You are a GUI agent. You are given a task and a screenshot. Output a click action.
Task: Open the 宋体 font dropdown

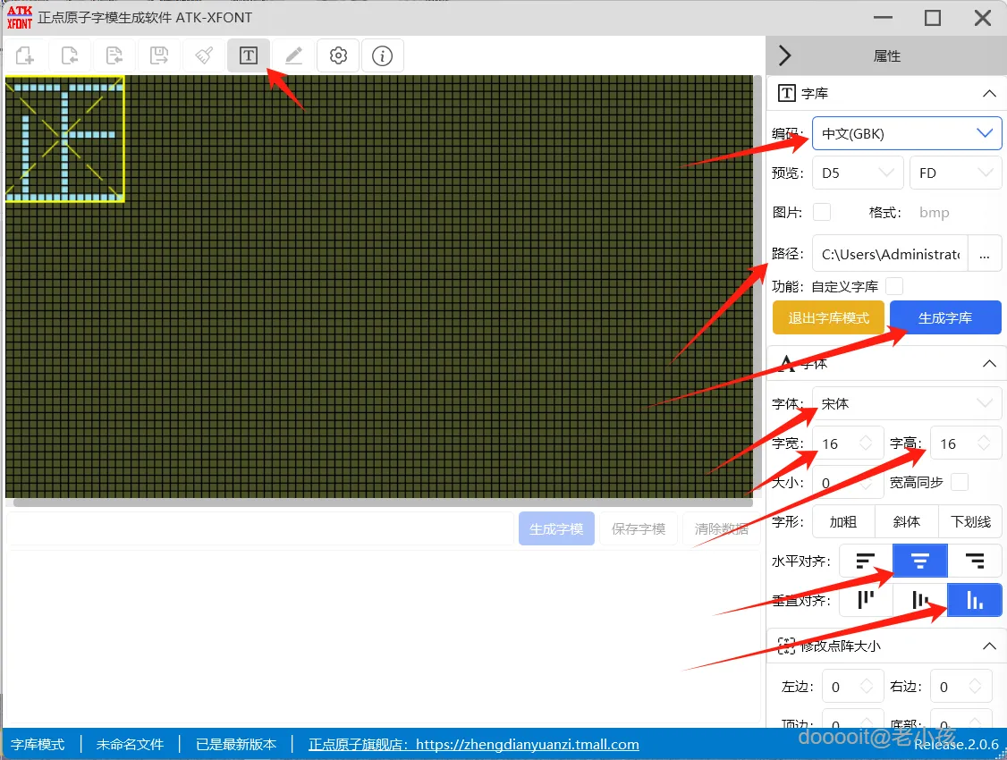pos(906,404)
